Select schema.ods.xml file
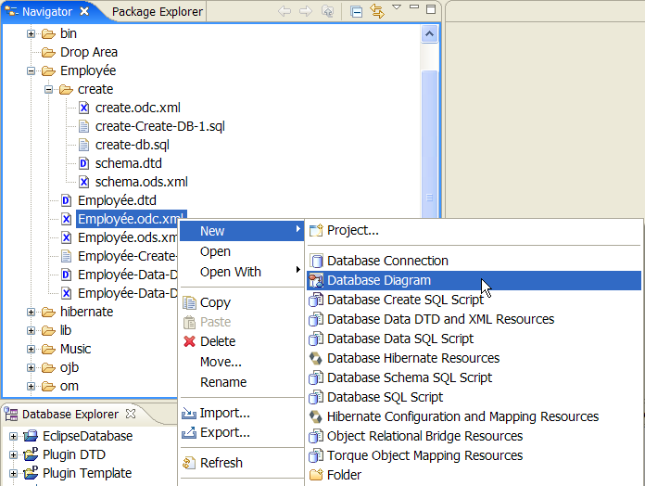 click(x=142, y=182)
